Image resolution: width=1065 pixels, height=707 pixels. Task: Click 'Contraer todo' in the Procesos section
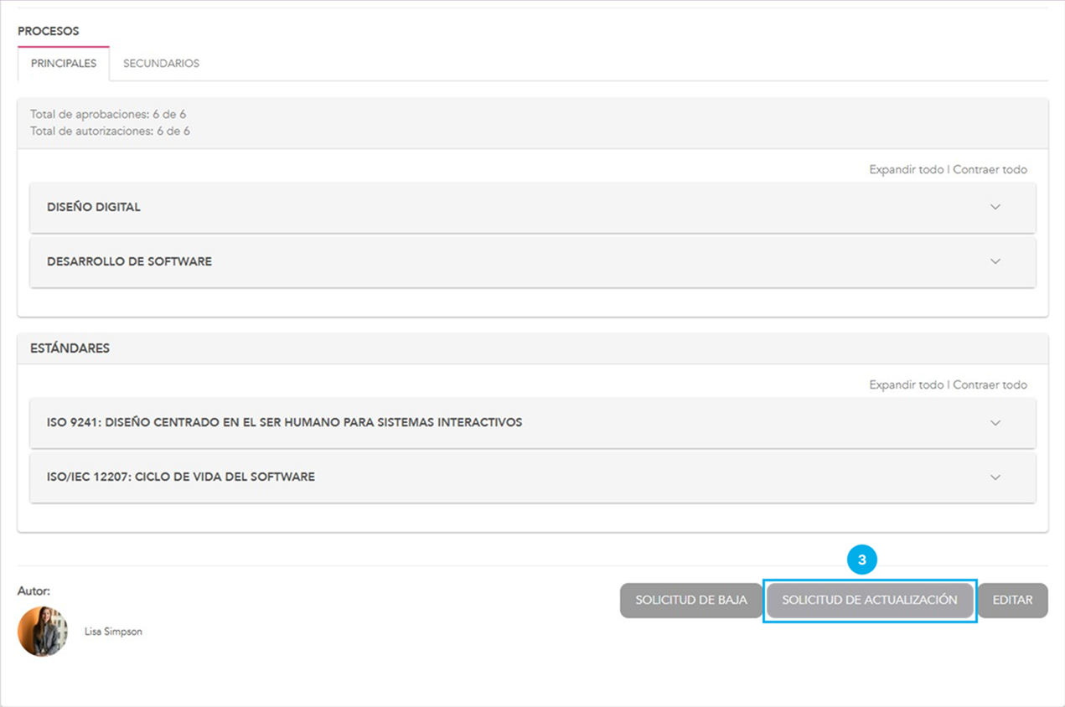[990, 169]
